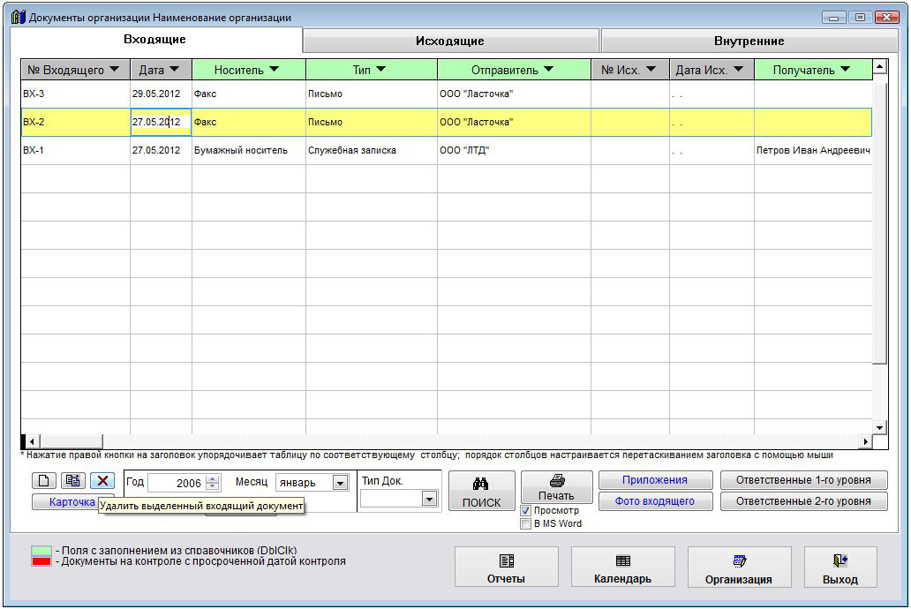Click the Петров Иван Андреевич recipient cell
This screenshot has width=911, height=609.
pos(813,150)
